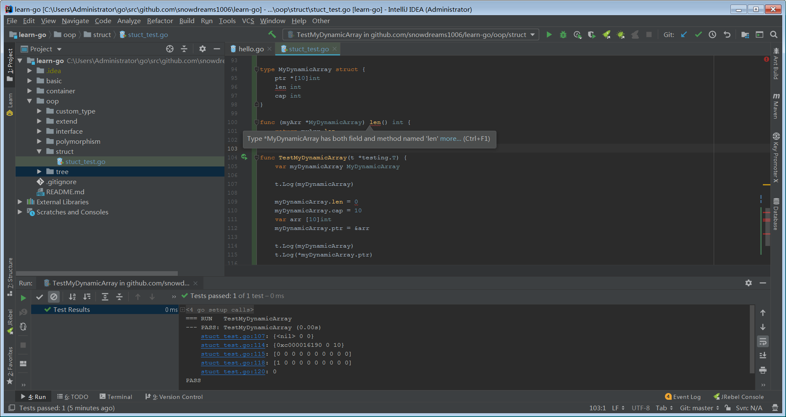Screen dimensions: 786x417
Task: Update project using the blue Git arrow icon
Action: [x=684, y=34]
